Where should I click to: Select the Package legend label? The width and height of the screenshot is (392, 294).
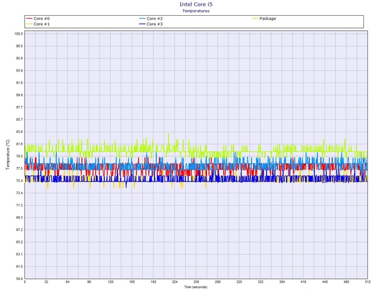[267, 19]
